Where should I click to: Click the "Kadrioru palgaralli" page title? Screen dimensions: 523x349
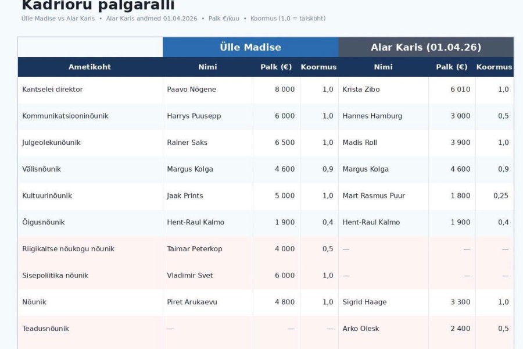98,5
